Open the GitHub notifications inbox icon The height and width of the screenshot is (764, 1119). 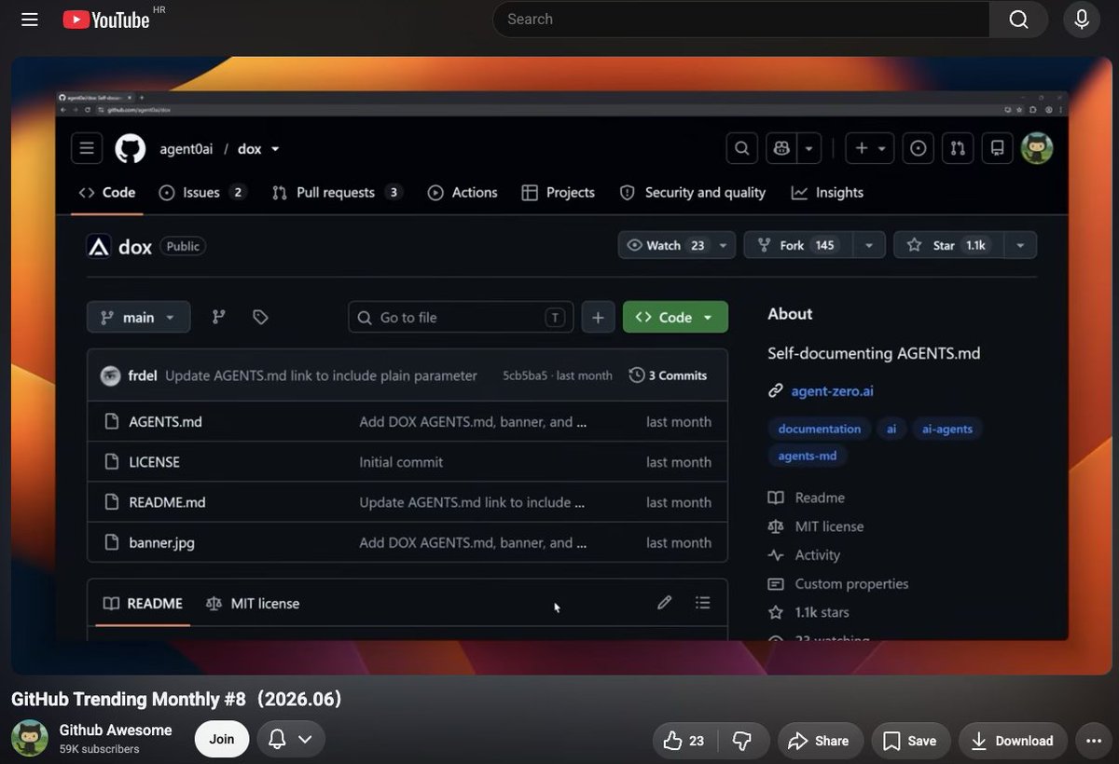tap(997, 148)
